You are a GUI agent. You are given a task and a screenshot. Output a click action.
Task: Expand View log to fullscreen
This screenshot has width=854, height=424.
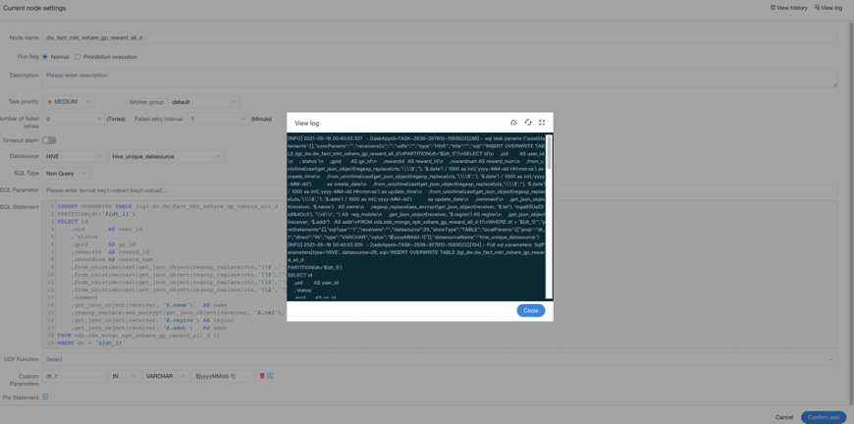542,123
